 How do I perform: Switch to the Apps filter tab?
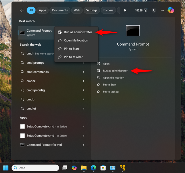43,10
